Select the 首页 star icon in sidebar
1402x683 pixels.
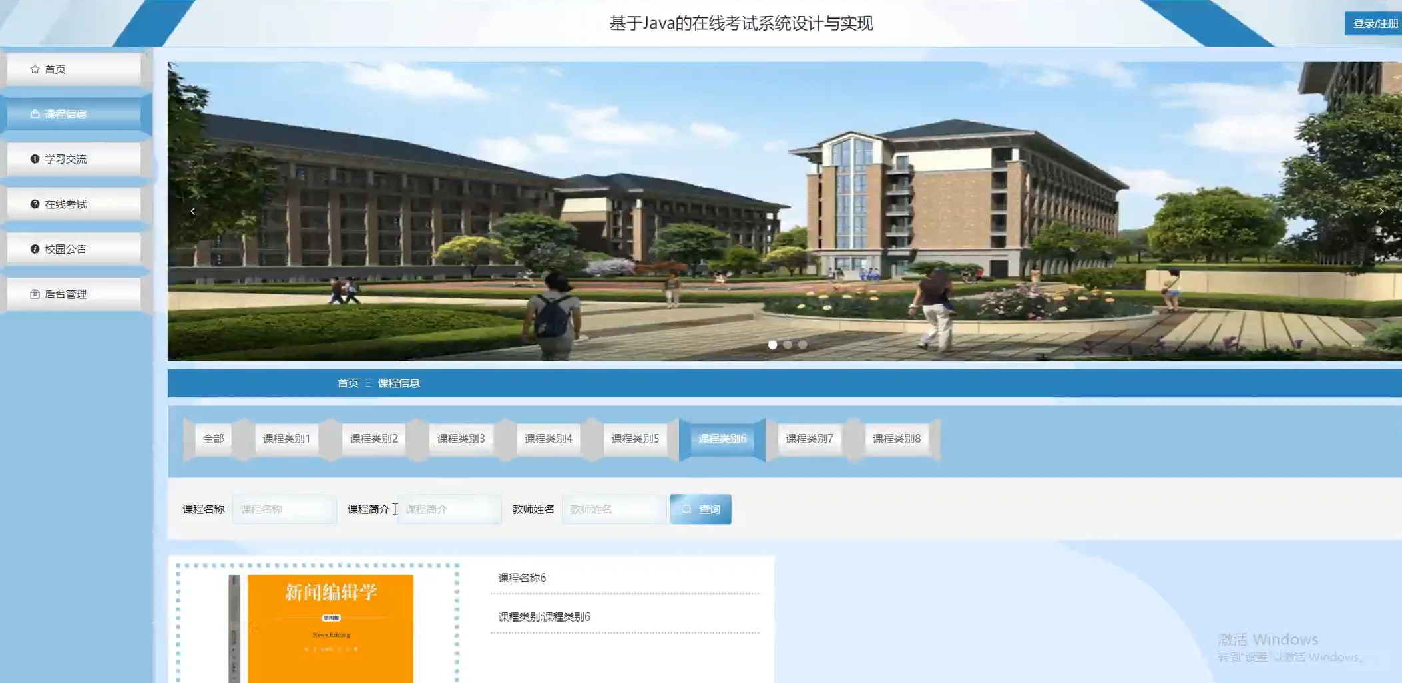34,68
